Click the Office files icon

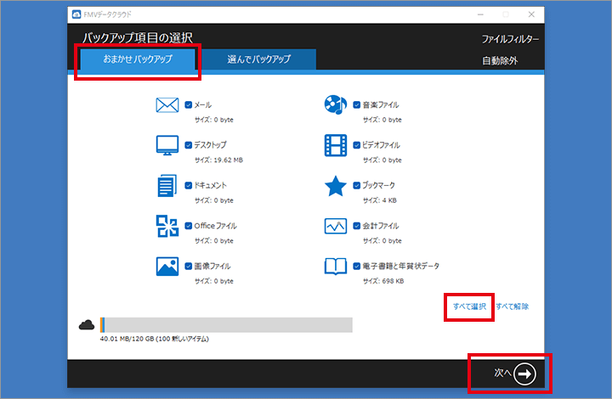pos(167,226)
